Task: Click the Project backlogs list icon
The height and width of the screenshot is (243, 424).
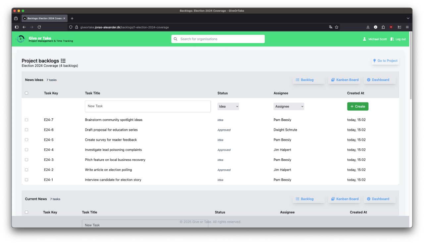Action: [63, 61]
